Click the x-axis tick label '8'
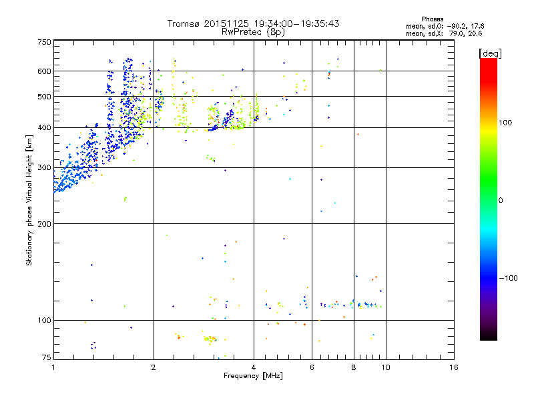The width and height of the screenshot is (534, 400). [354, 367]
